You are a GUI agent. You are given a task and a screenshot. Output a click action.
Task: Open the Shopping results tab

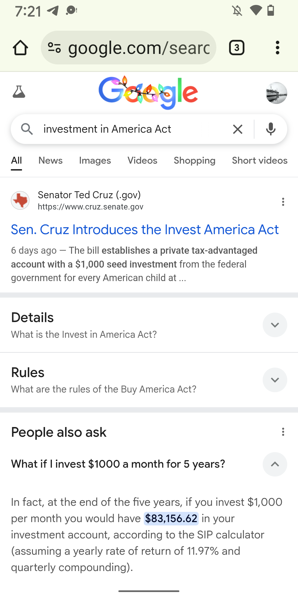tap(195, 161)
